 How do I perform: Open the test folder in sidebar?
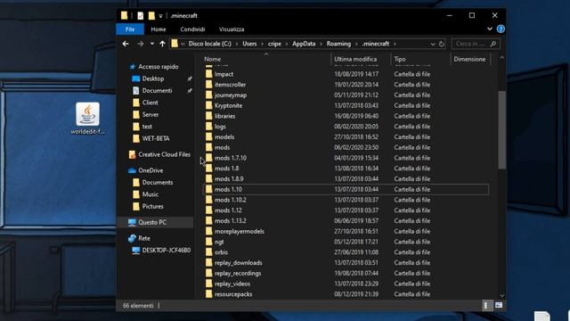pyautogui.click(x=147, y=127)
